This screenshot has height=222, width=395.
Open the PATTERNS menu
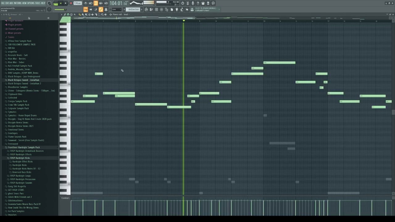tap(18, 3)
